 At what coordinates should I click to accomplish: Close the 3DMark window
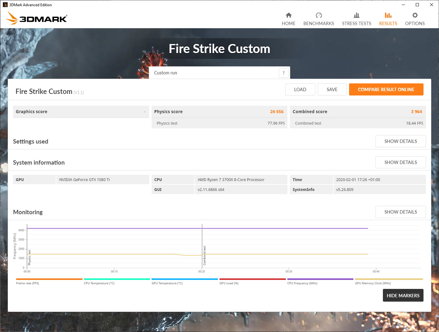431,5
